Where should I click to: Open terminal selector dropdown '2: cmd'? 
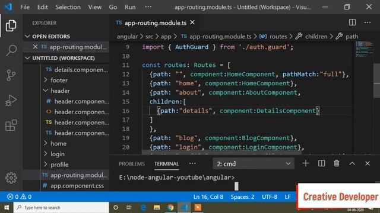pyautogui.click(x=254, y=164)
